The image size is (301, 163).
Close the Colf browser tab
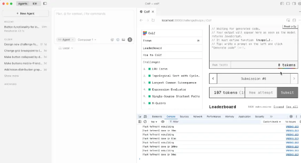click(x=153, y=12)
